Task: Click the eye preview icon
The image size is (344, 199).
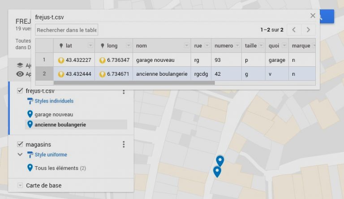Action: (x=20, y=74)
